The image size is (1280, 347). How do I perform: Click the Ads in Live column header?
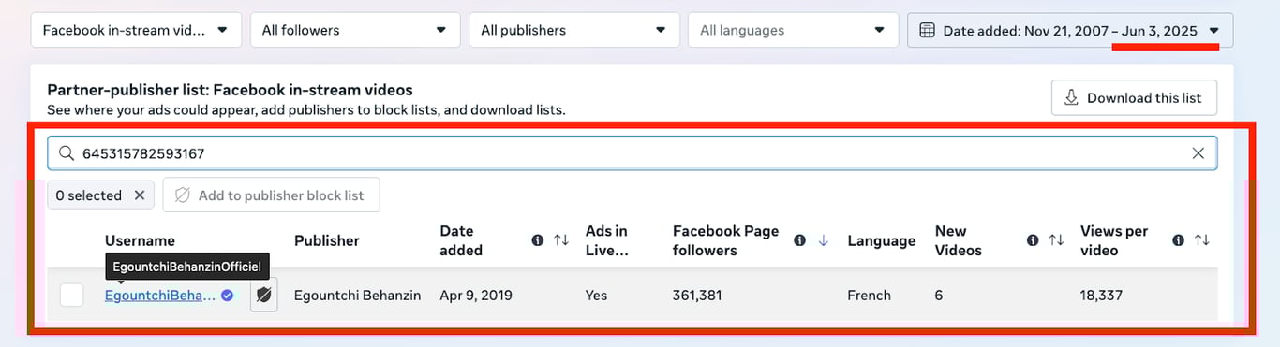coord(606,240)
